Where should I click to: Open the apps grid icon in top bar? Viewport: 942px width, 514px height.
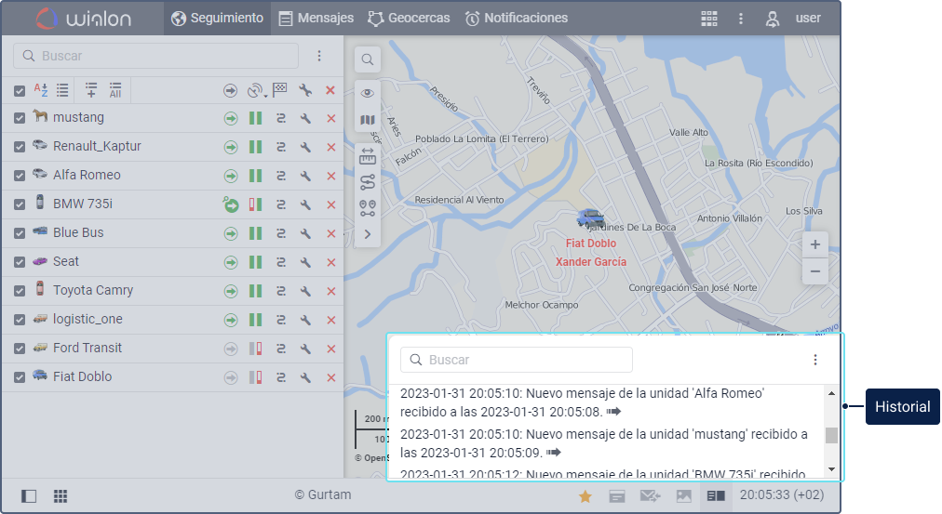pyautogui.click(x=709, y=18)
